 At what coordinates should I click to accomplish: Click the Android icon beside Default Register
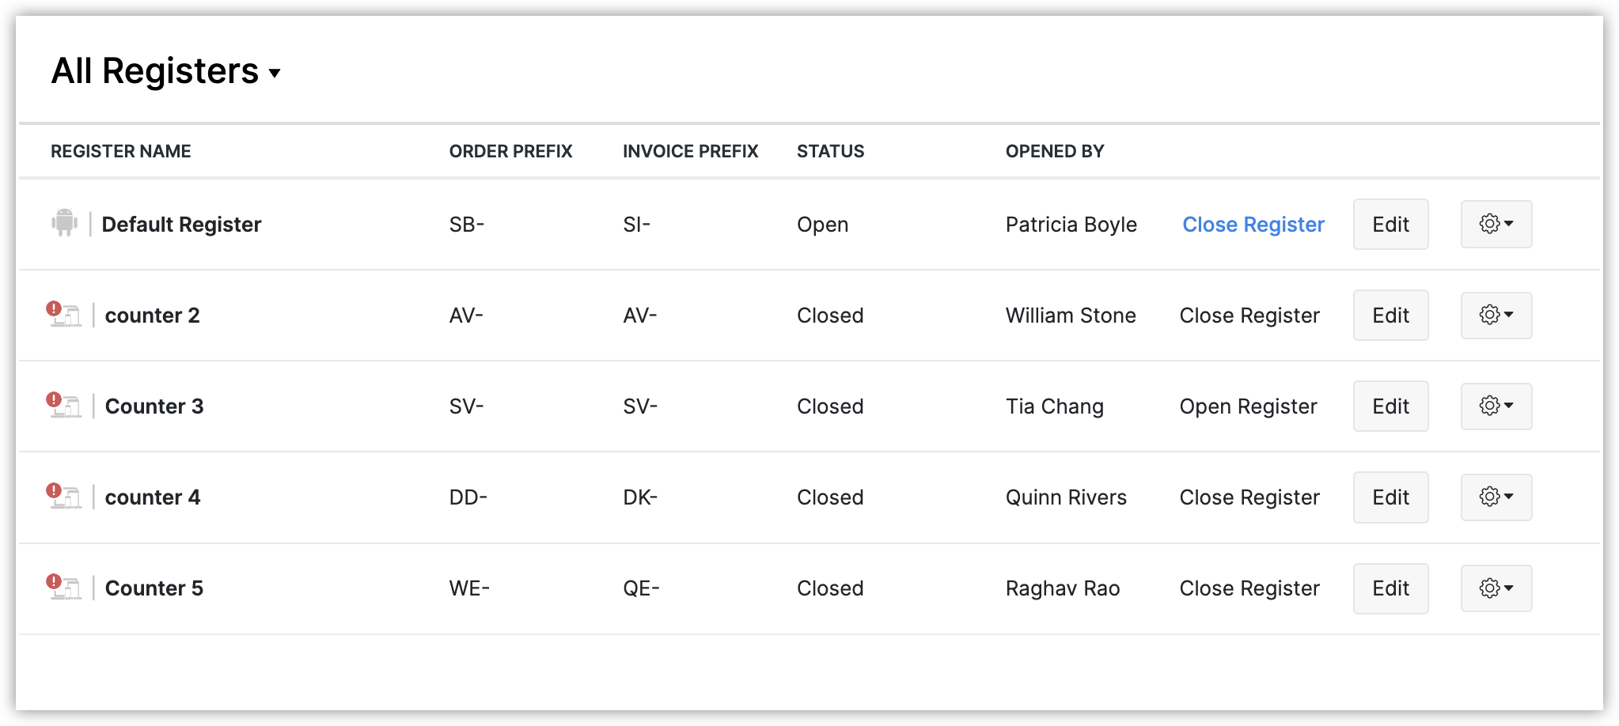coord(64,223)
